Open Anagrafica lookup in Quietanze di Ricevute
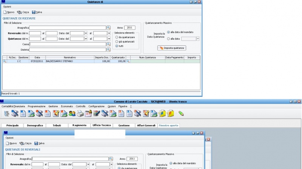 108,28
